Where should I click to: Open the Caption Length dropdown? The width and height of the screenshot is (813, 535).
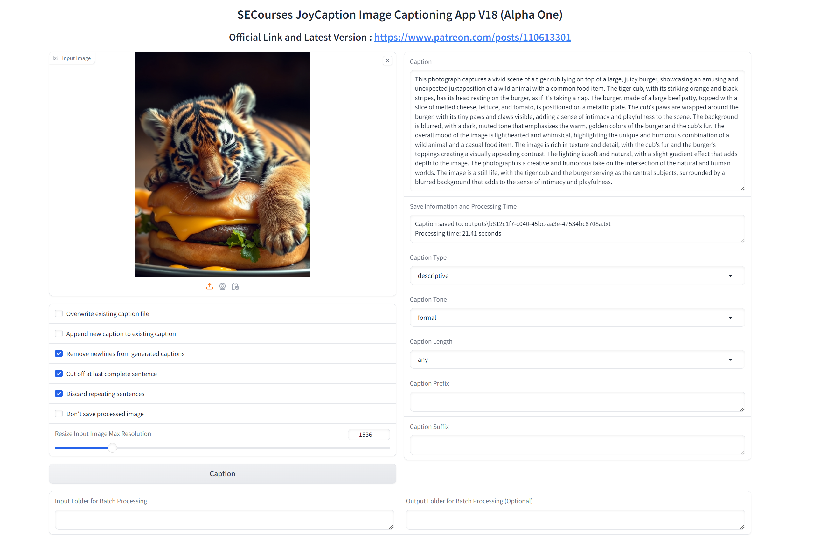pyautogui.click(x=577, y=360)
